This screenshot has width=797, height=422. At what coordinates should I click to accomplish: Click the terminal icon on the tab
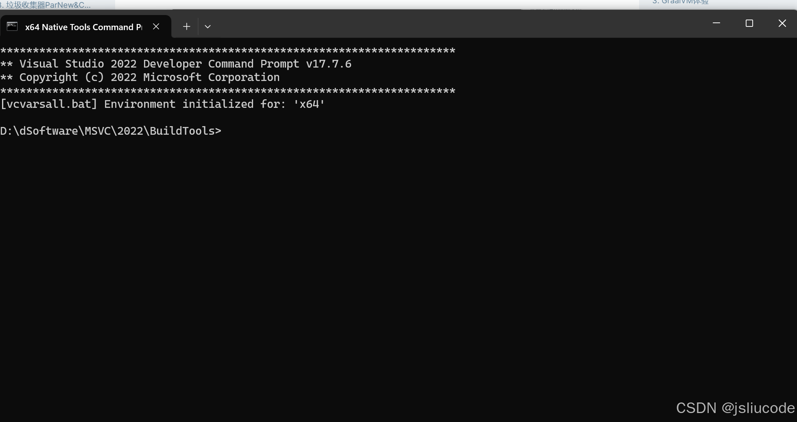[12, 26]
